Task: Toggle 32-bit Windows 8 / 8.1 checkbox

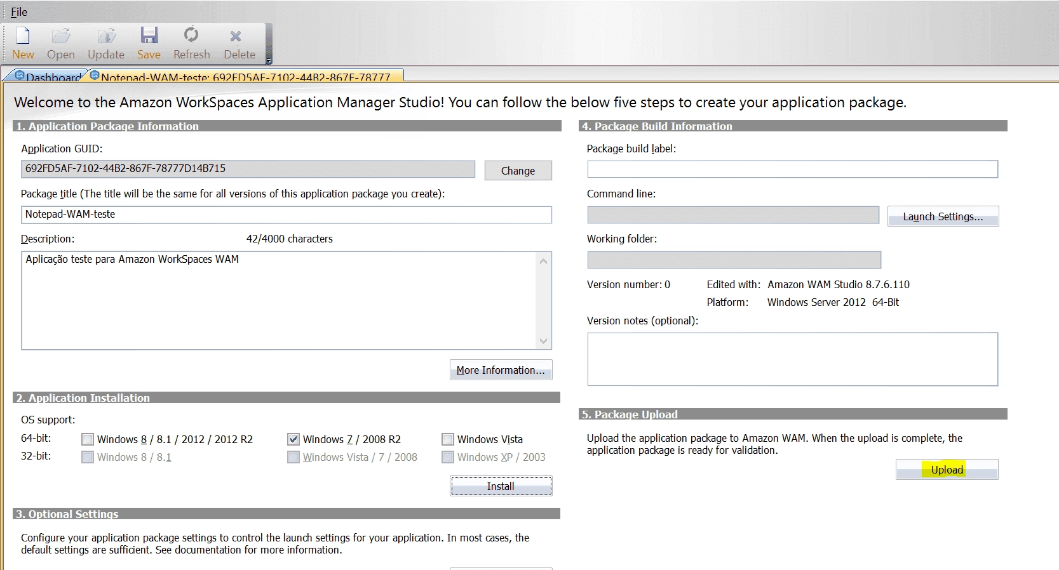Action: 88,457
